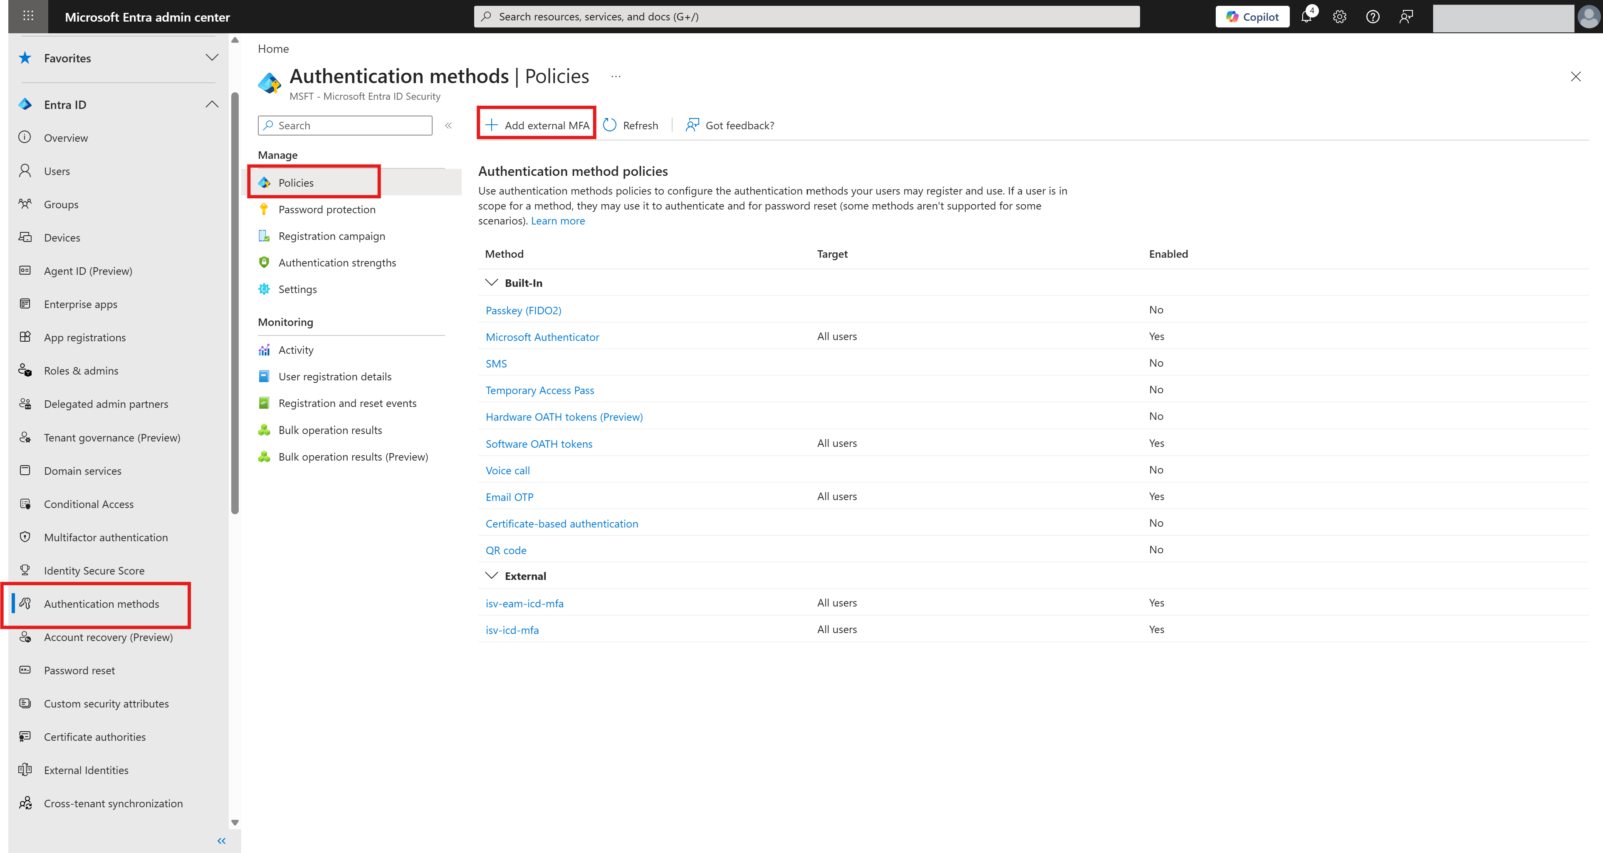
Task: Open the account avatar menu
Action: pos(1589,17)
